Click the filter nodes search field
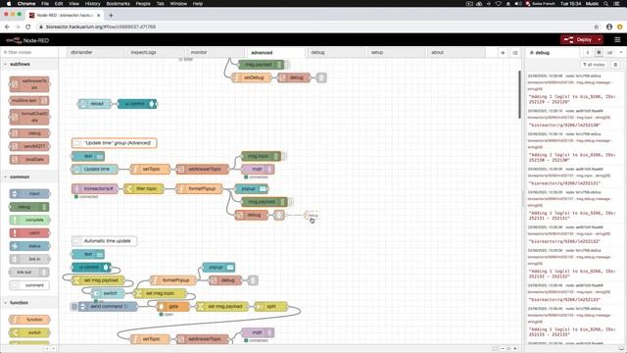Viewport: 627px width, 353px height. tap(29, 52)
